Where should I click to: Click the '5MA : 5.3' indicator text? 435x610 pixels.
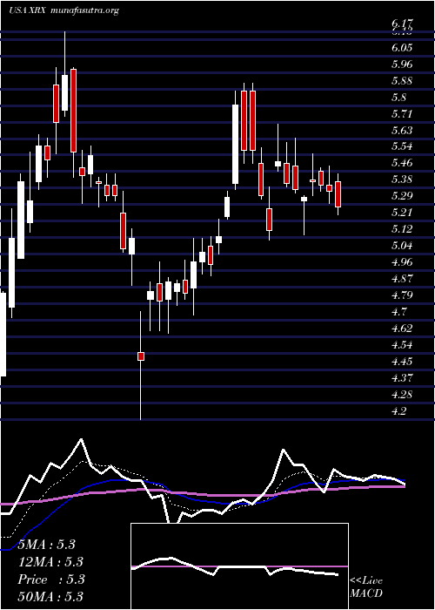pos(47,545)
